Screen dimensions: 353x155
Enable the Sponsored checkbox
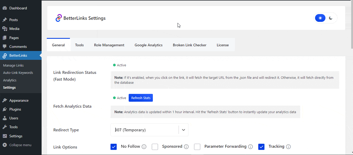click(x=155, y=147)
